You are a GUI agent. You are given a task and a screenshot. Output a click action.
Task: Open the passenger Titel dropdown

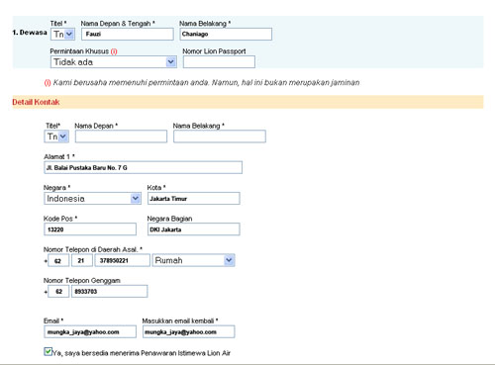click(62, 34)
